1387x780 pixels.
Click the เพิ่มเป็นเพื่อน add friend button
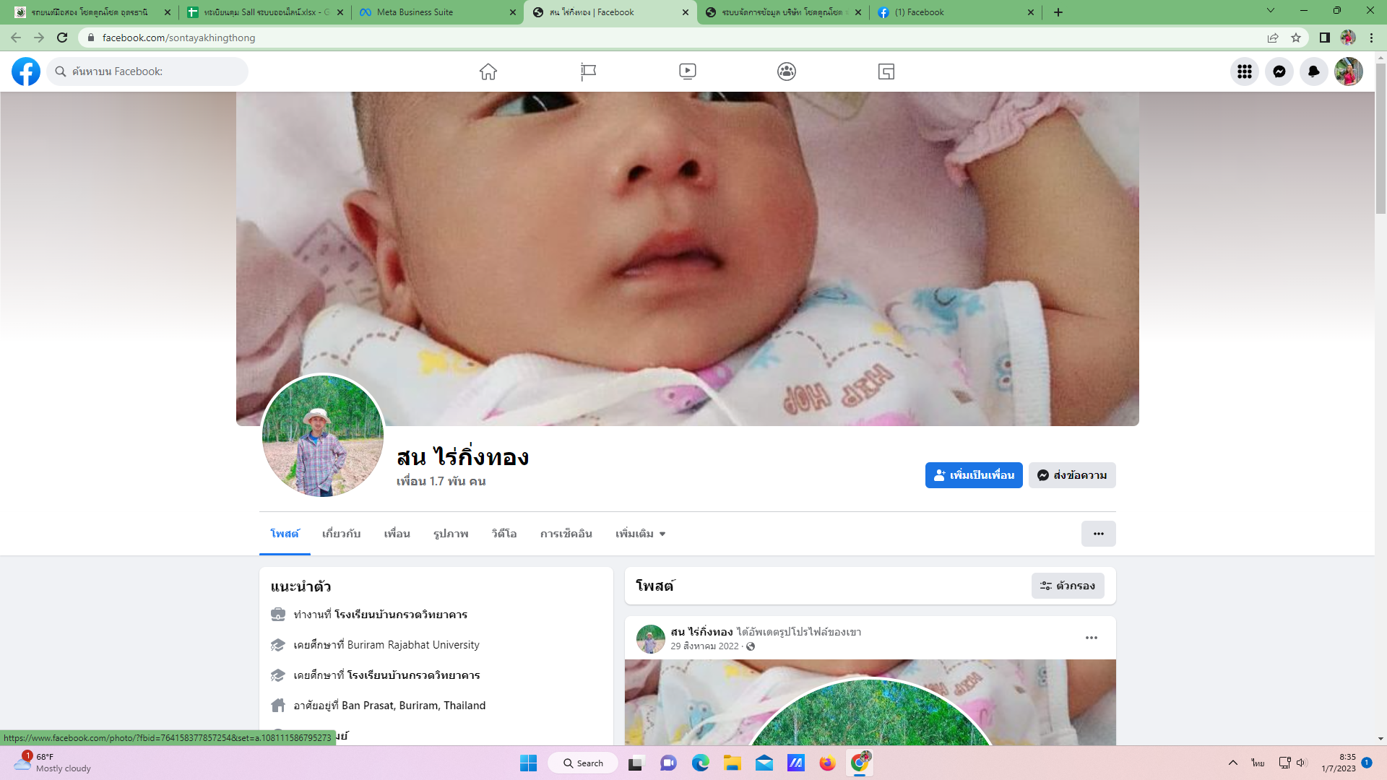974,475
